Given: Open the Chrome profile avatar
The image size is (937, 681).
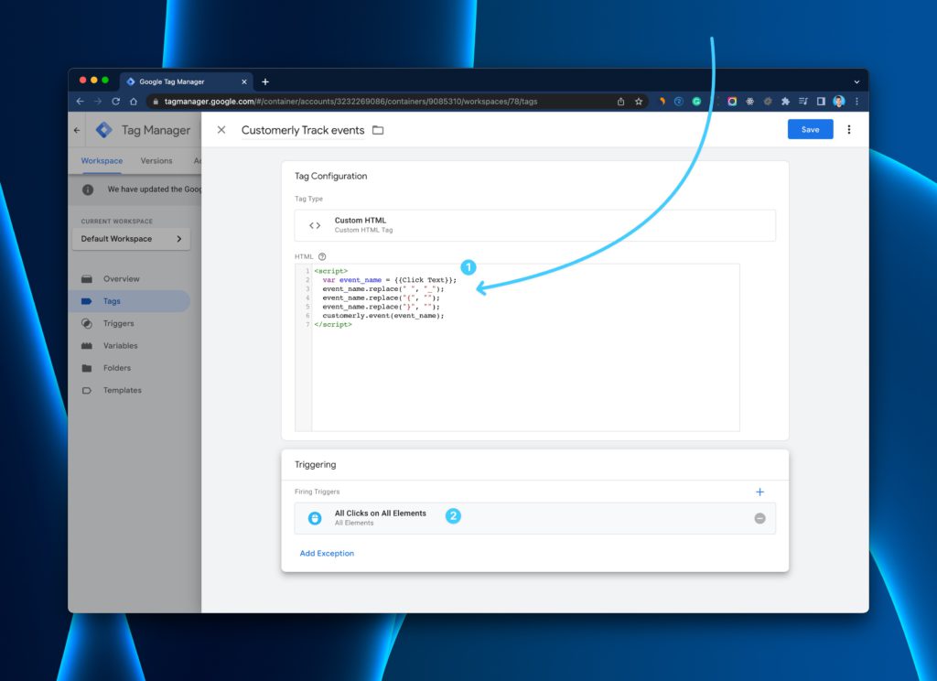Looking at the screenshot, I should click(x=839, y=102).
